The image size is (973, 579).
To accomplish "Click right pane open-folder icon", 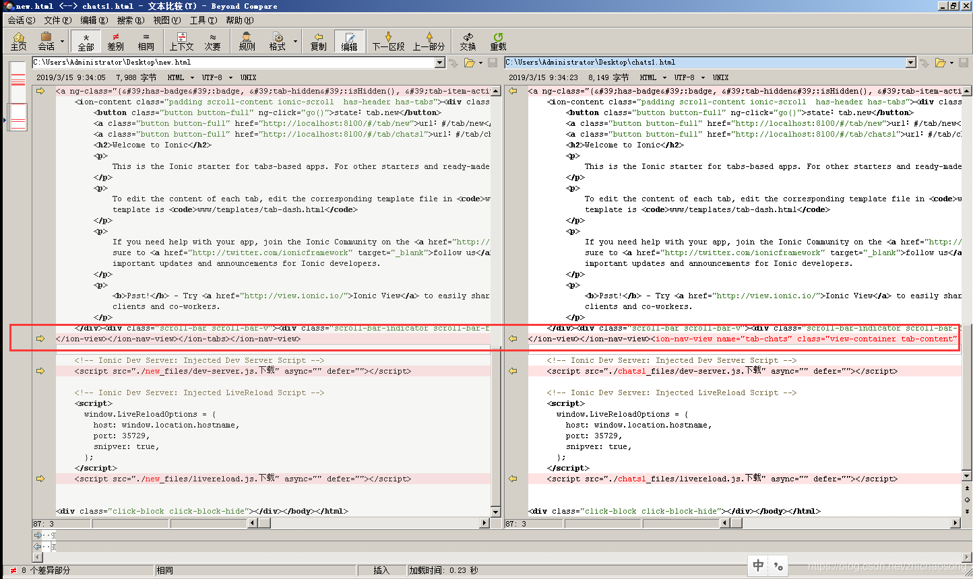I will point(940,63).
